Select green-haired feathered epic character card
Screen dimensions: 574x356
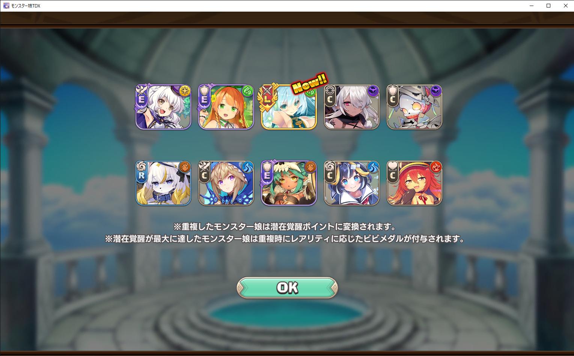click(289, 183)
